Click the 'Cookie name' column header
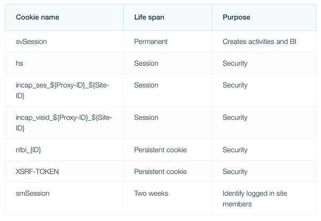This screenshot has width=321, height=221. (37, 17)
